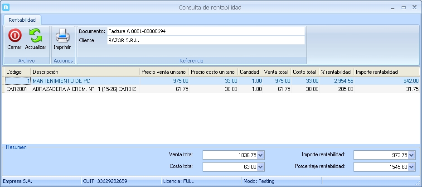Sort by the Código column header
This screenshot has width=422, height=187.
(x=18, y=72)
